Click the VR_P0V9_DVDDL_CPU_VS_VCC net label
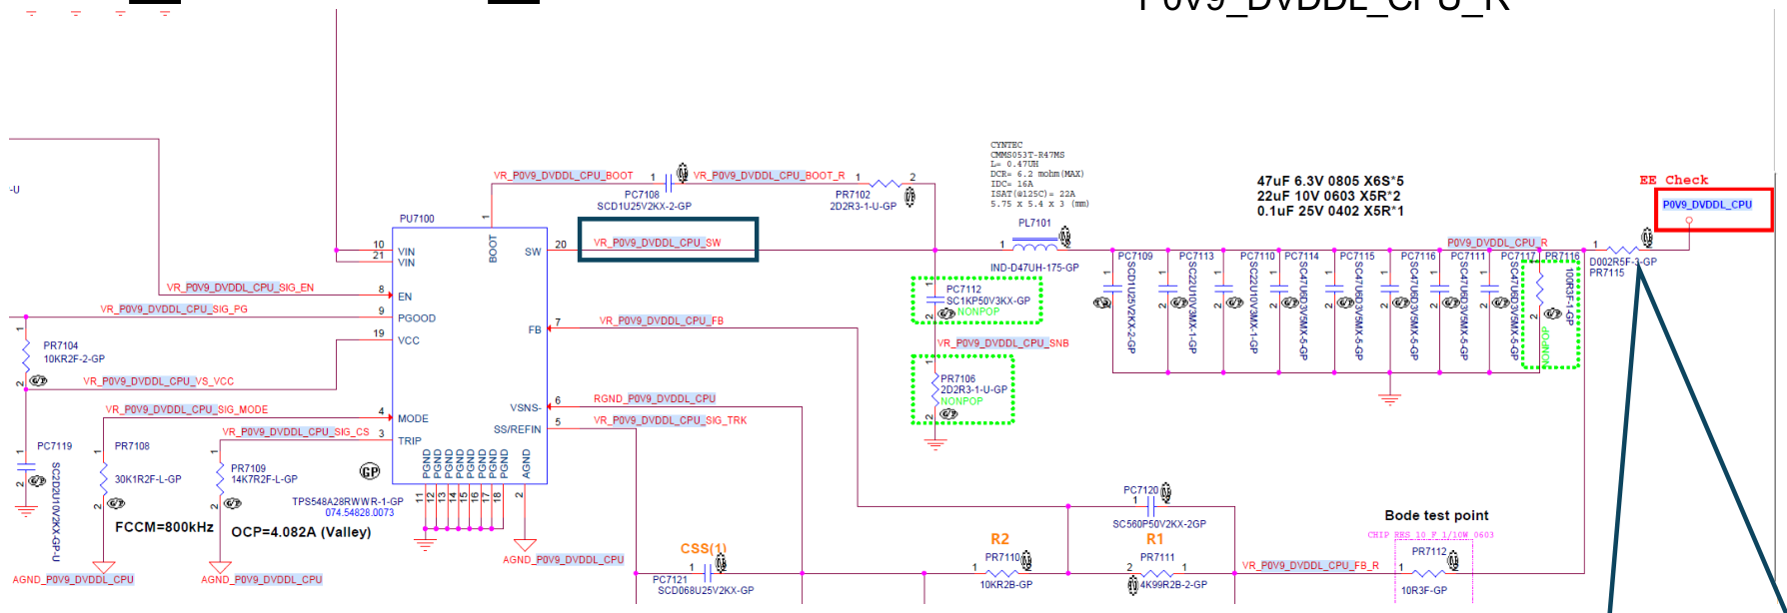Viewport: 1787px width, 613px height. [x=158, y=381]
